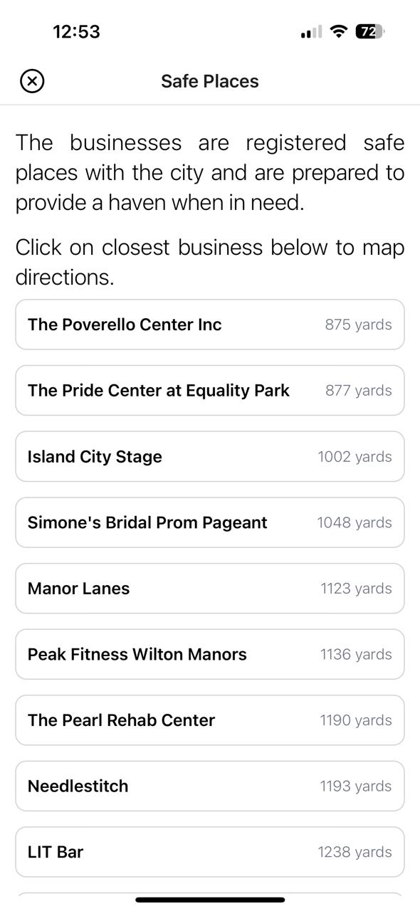Tap the Safe Places page title
420x911 pixels.
(x=210, y=81)
